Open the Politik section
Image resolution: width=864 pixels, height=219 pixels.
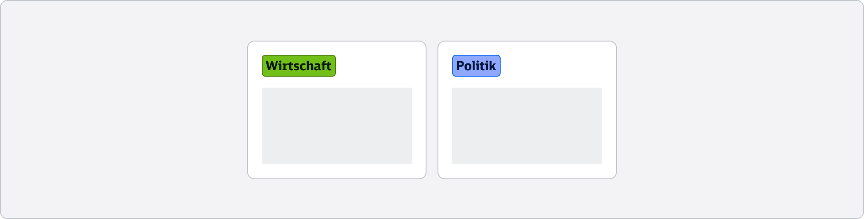[476, 66]
